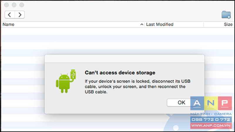Screen dimensions: 235x132
Task: Sort files by the Size column
Action: point(228,24)
